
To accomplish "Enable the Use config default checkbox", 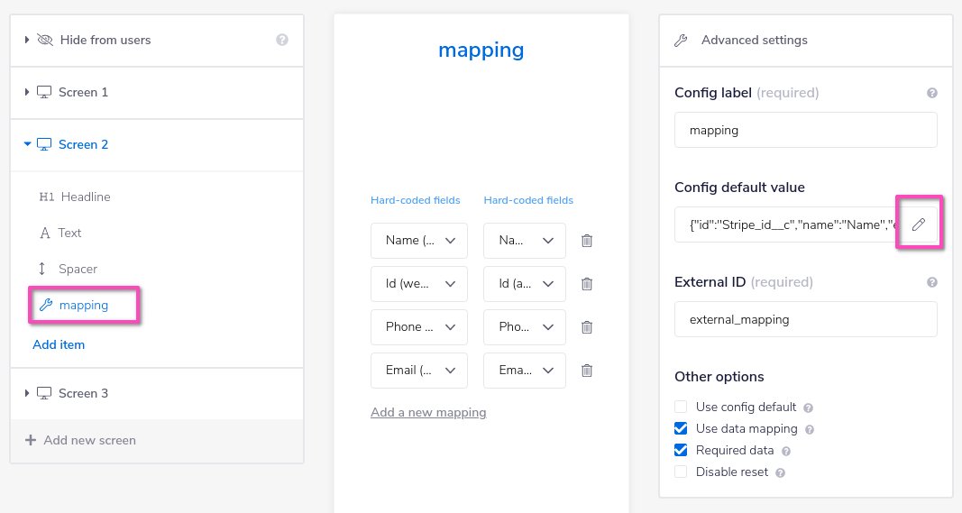I will pyautogui.click(x=682, y=407).
